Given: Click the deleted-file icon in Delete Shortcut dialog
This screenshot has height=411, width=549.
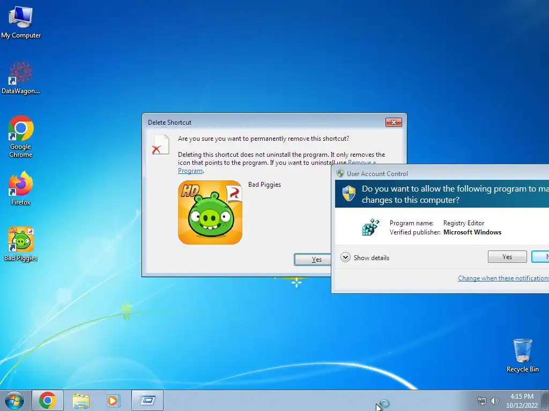Looking at the screenshot, I should (x=161, y=144).
